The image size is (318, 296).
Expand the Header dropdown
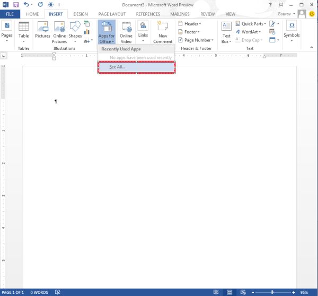[190, 24]
